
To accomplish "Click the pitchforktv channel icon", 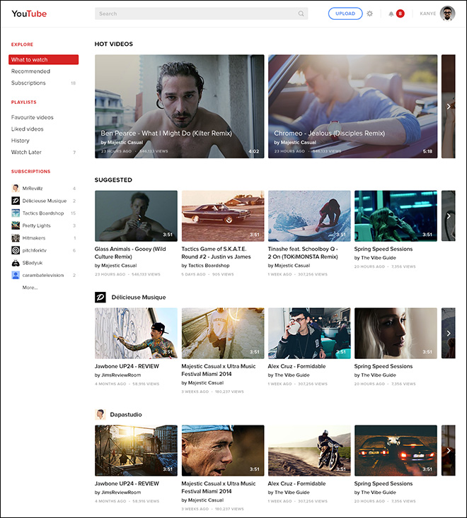I will (15, 250).
